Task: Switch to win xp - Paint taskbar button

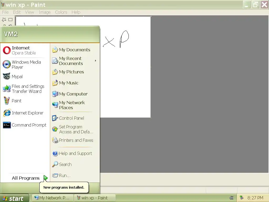Action: click(x=95, y=198)
